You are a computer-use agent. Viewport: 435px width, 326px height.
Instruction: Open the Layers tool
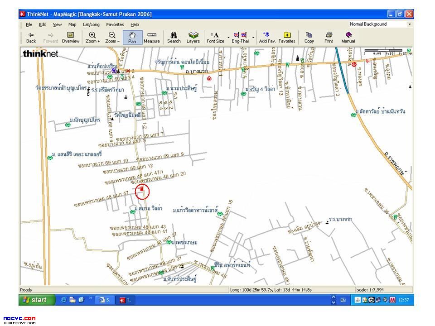click(x=193, y=38)
